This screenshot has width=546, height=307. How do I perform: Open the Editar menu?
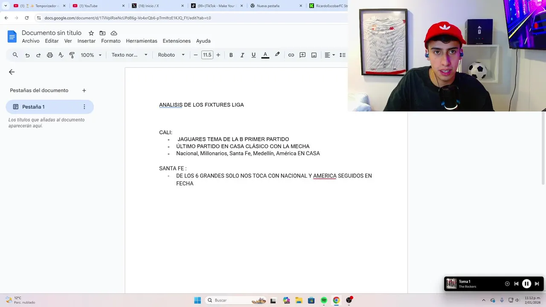point(52,41)
